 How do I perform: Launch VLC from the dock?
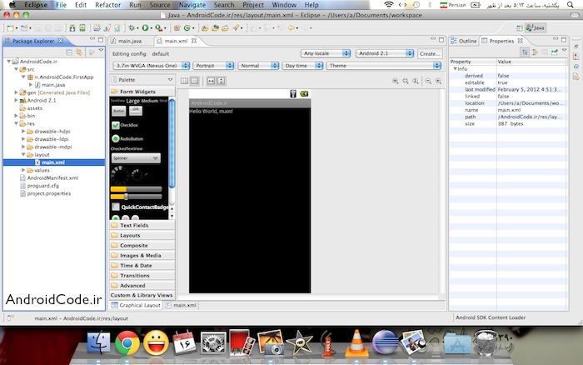356,342
